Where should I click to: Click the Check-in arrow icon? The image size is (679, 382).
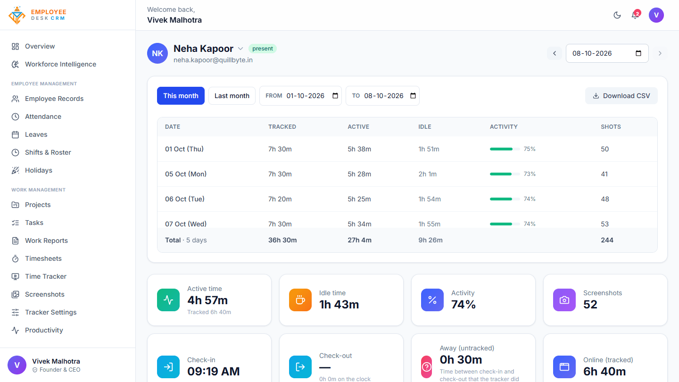(x=168, y=367)
